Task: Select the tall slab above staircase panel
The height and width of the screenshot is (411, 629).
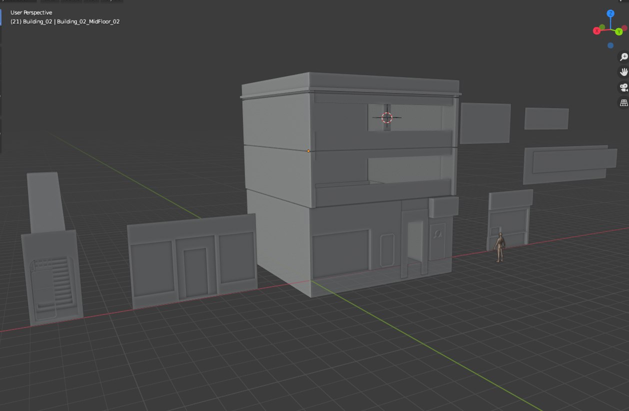Action: [46, 202]
